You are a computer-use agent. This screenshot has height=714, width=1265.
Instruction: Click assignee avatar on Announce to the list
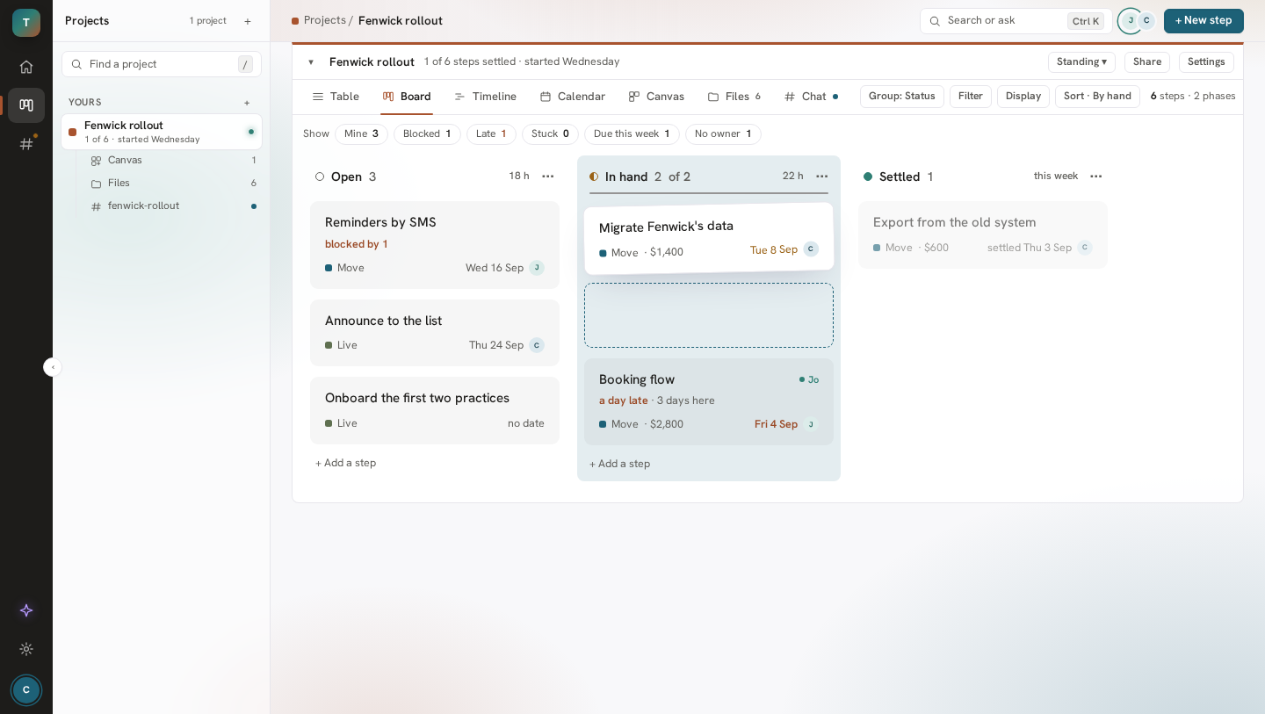point(537,345)
